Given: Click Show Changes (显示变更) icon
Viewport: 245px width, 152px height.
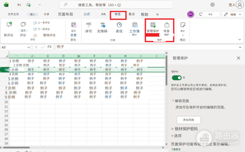Looking at the screenshot, I should (x=73, y=25).
